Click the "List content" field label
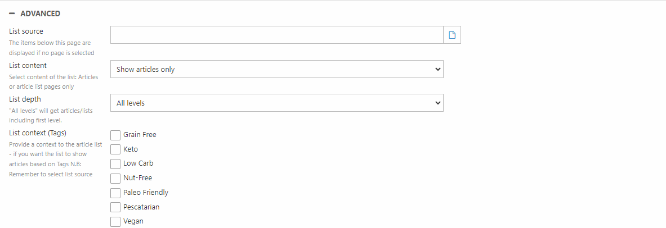This screenshot has width=666, height=228. 28,66
